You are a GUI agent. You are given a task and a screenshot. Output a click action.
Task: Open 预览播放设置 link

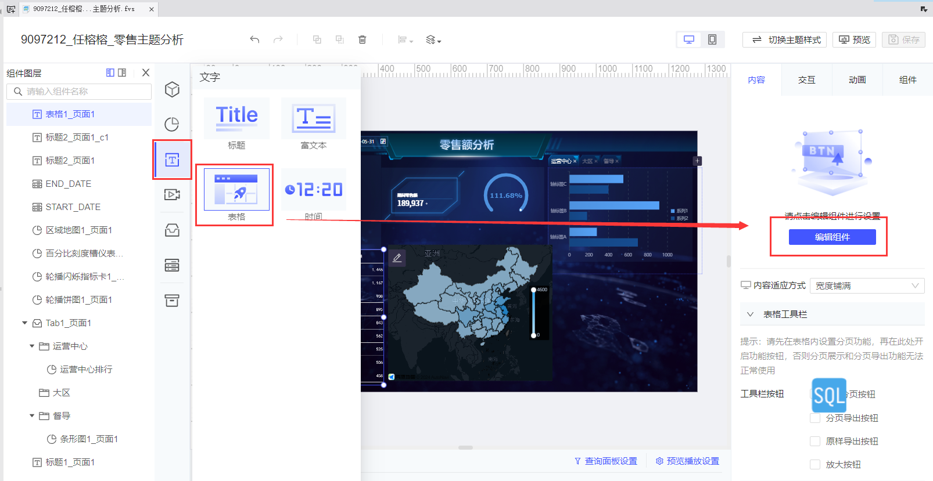687,461
